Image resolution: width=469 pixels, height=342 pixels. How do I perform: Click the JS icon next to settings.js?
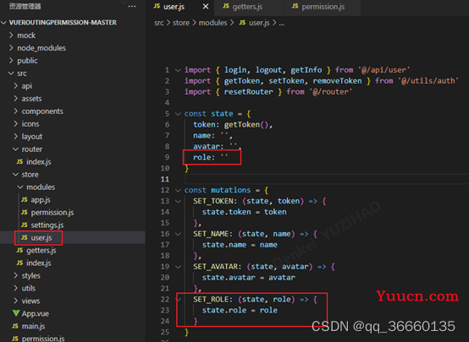[25, 225]
